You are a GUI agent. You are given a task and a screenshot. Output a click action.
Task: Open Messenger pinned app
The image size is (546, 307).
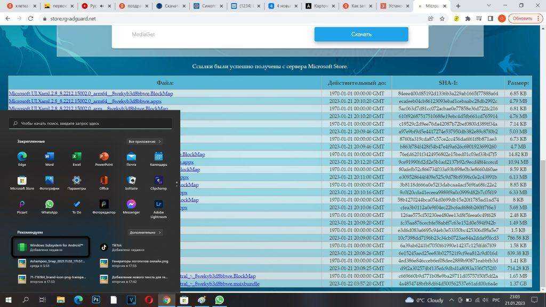coord(131,206)
